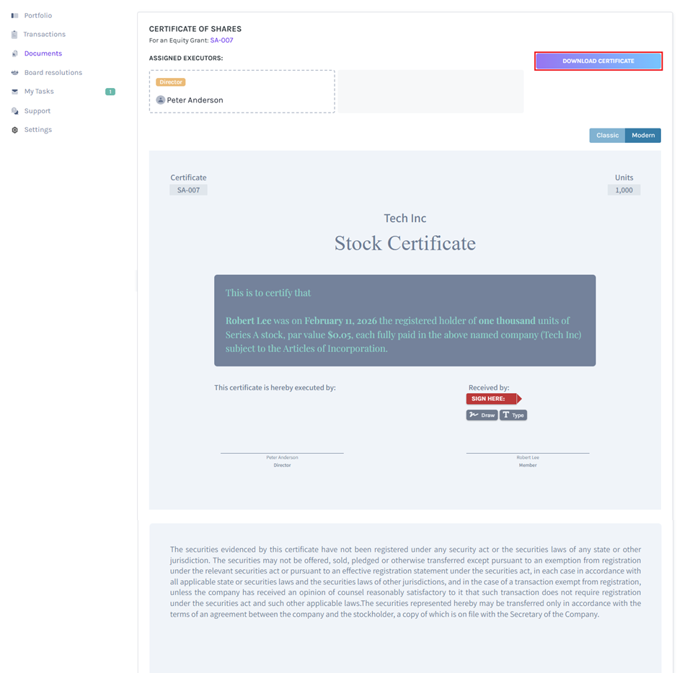Click the DOWNLOAD CERTIFICATE button
The height and width of the screenshot is (673, 677).
[598, 61]
